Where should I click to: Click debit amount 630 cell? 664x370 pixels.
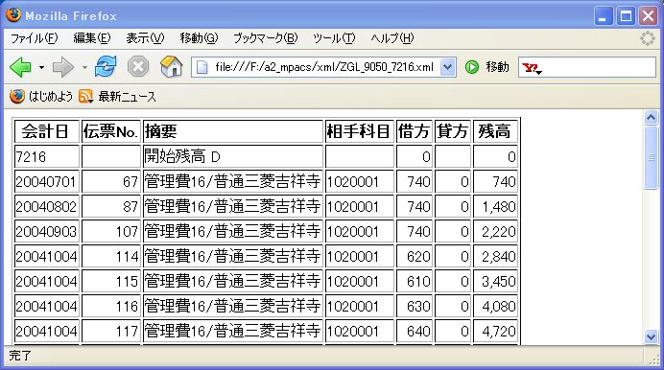coord(415,306)
